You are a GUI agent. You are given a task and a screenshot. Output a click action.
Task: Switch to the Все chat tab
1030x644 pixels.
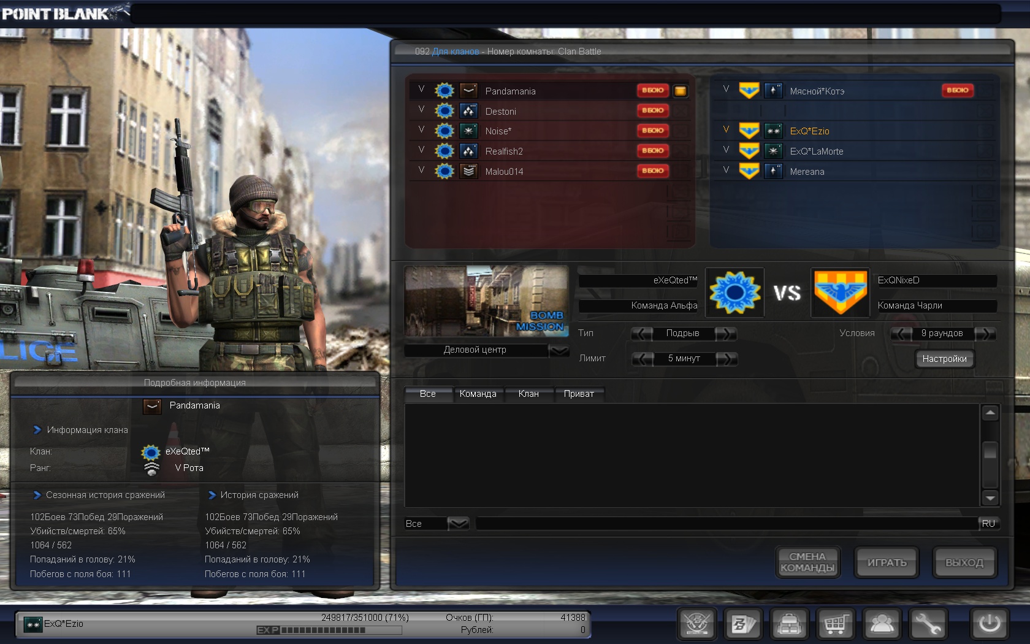tap(428, 394)
